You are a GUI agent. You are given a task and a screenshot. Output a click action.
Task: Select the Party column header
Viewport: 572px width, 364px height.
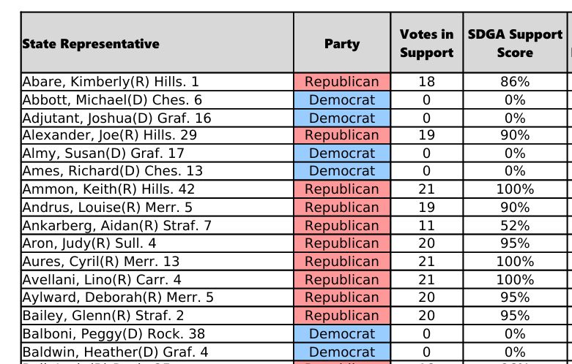[x=341, y=44]
